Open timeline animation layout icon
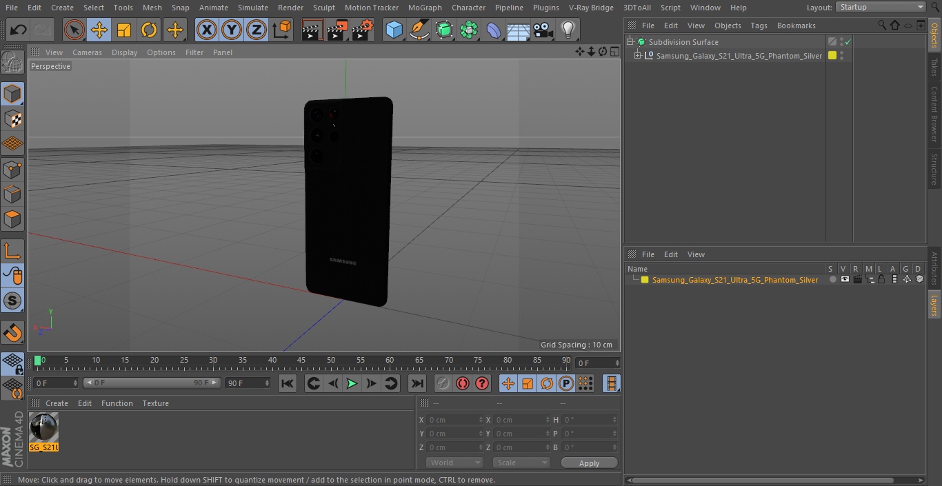This screenshot has height=486, width=942. click(x=611, y=383)
